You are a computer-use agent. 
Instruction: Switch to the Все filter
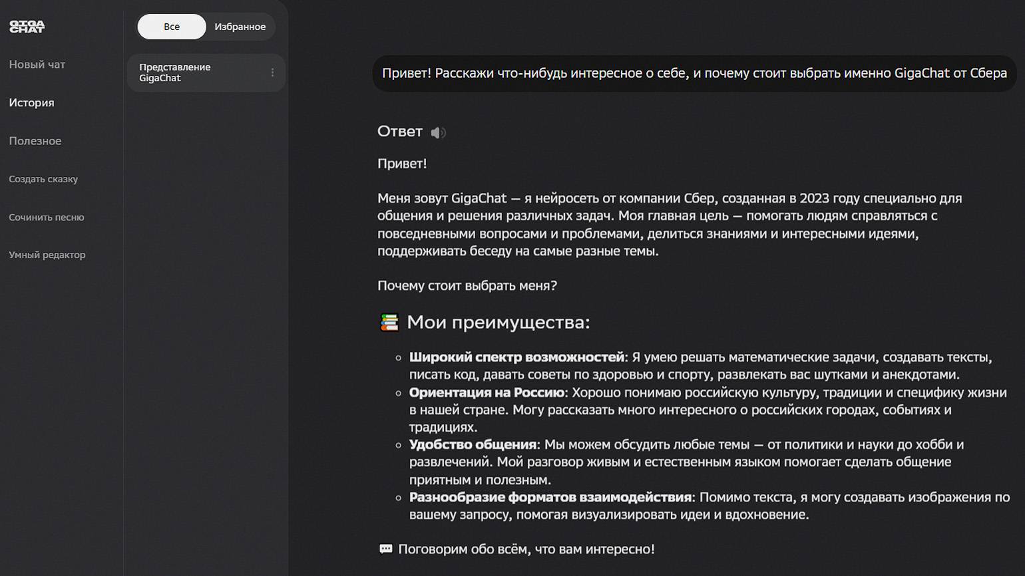tap(172, 27)
